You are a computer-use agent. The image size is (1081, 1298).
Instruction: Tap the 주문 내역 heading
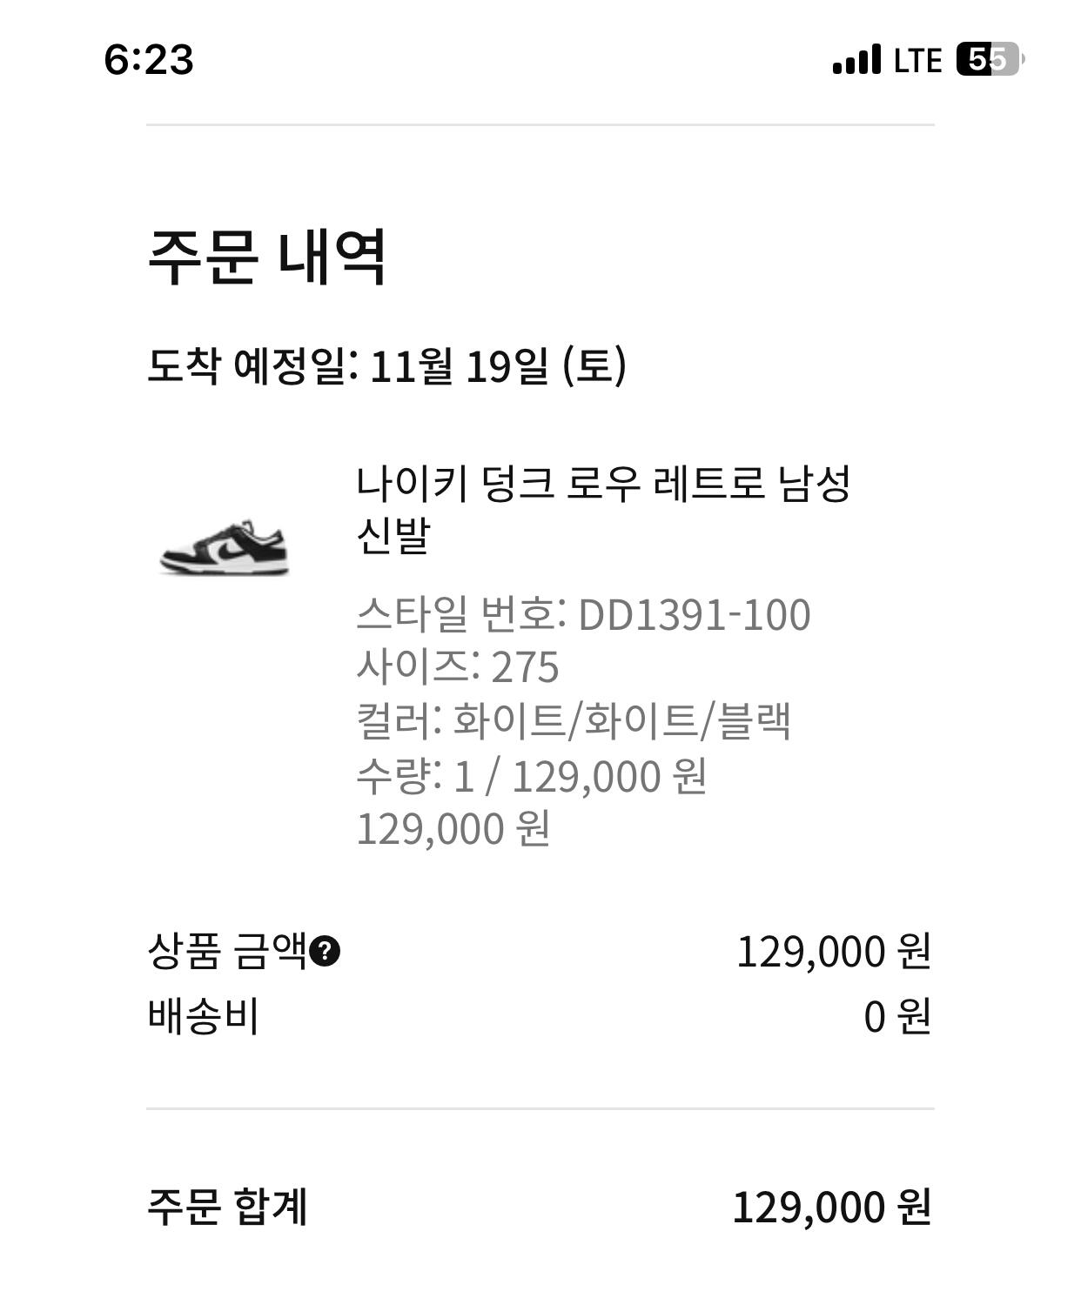[266, 256]
